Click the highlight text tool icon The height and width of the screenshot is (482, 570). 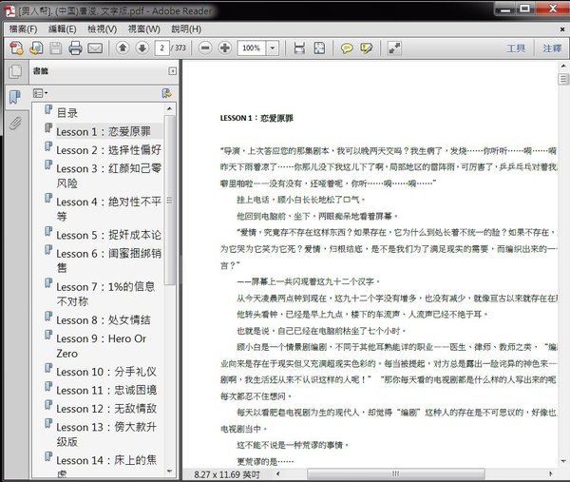[x=366, y=48]
